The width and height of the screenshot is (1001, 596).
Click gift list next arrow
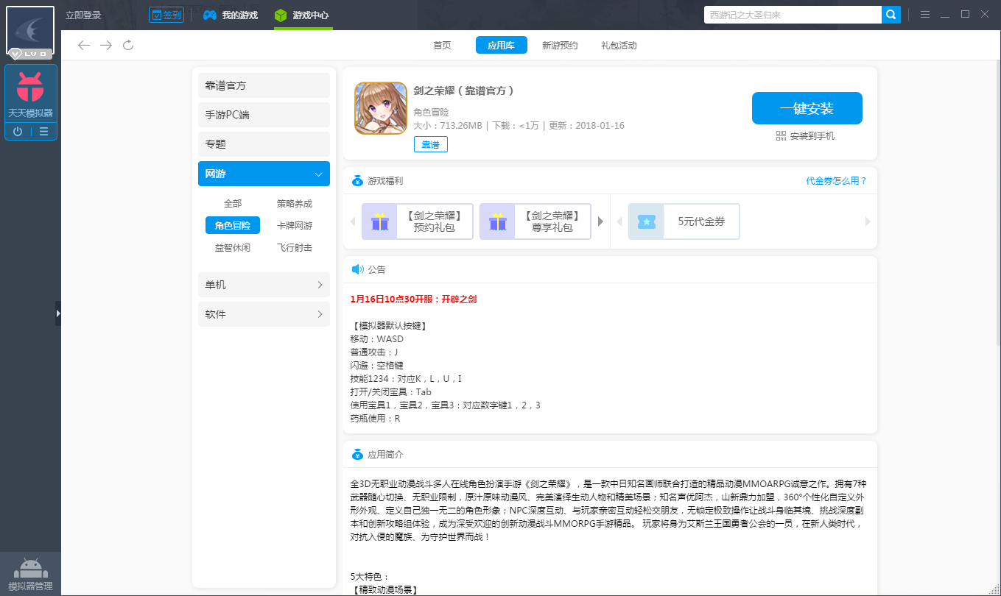pyautogui.click(x=600, y=221)
